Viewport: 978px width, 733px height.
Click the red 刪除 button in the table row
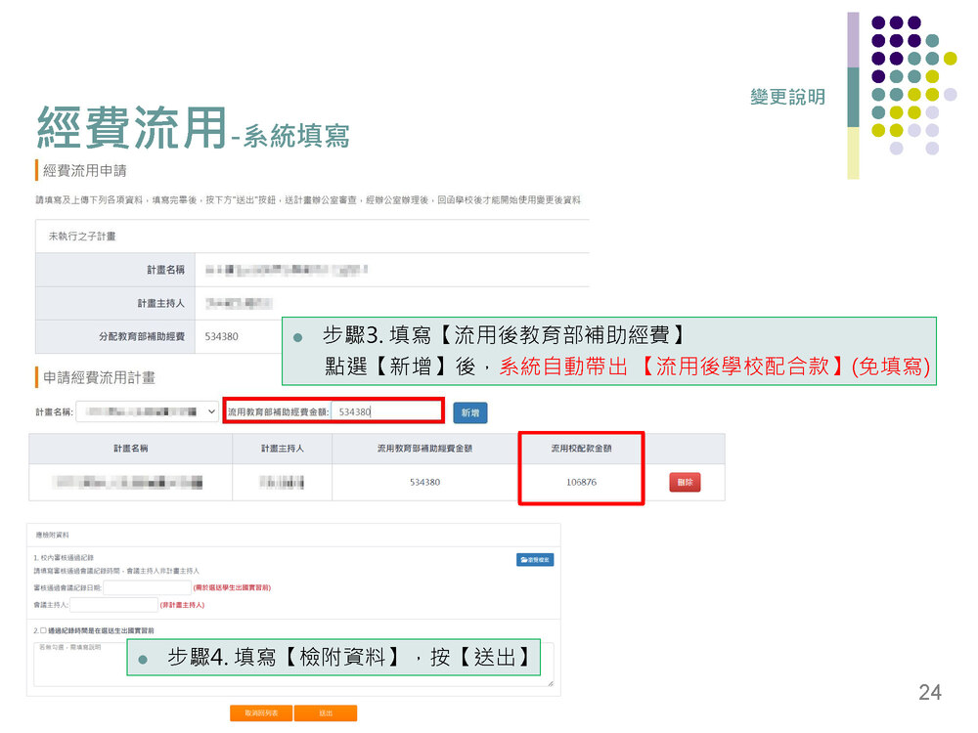tap(685, 482)
